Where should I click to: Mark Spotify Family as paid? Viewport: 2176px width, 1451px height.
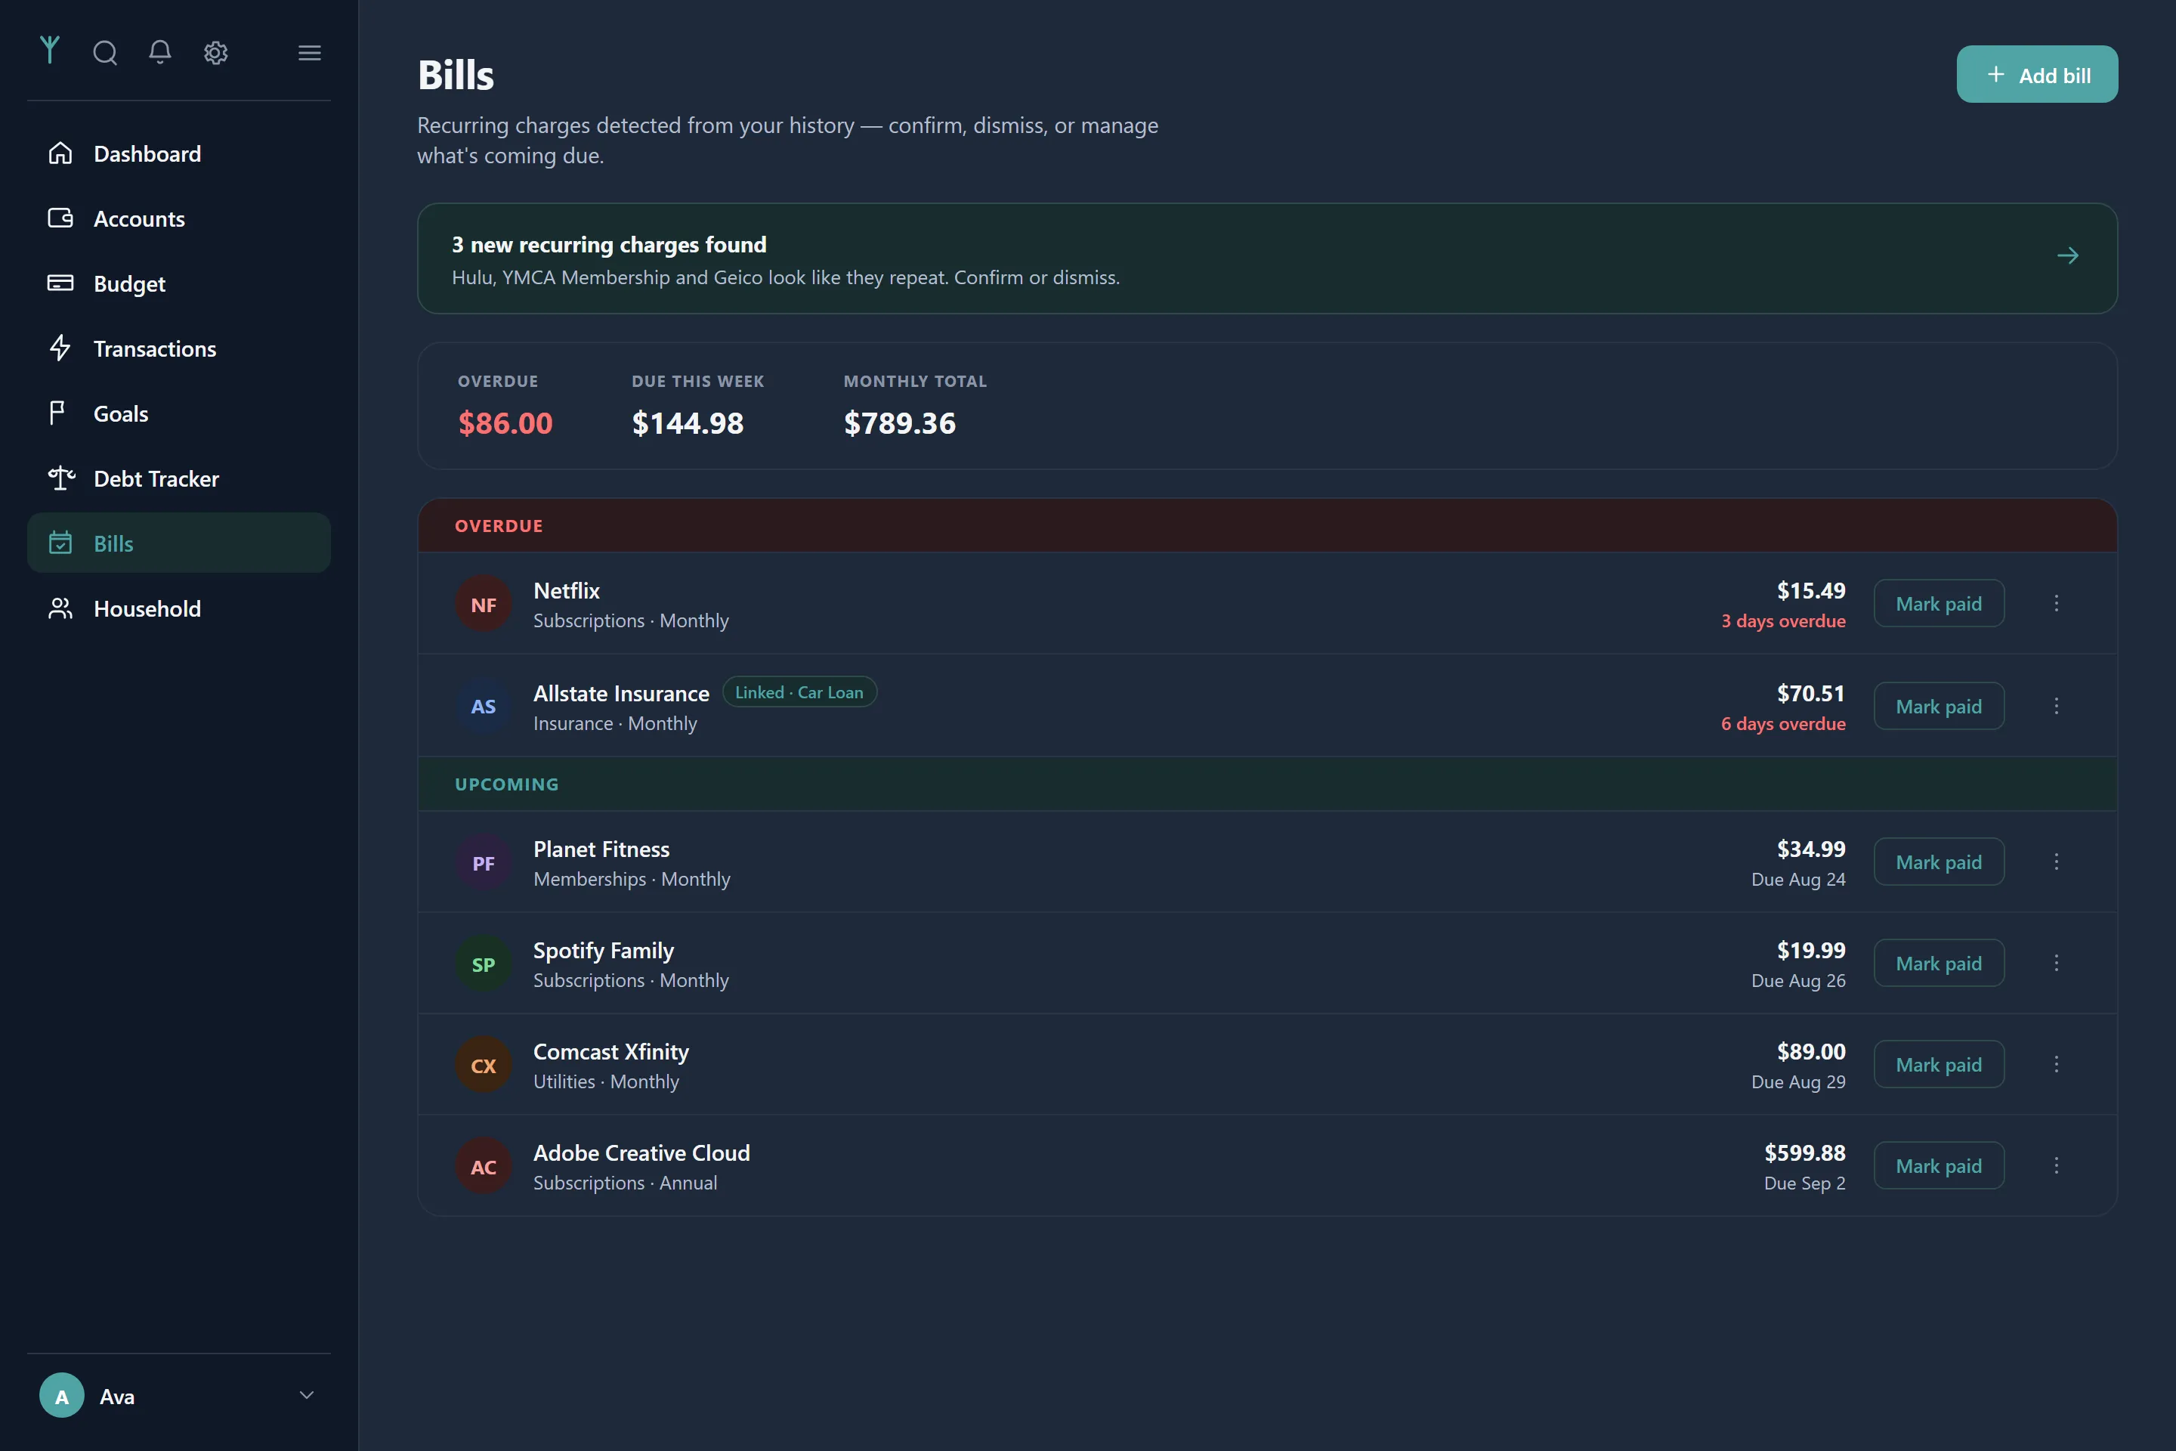pos(1938,964)
